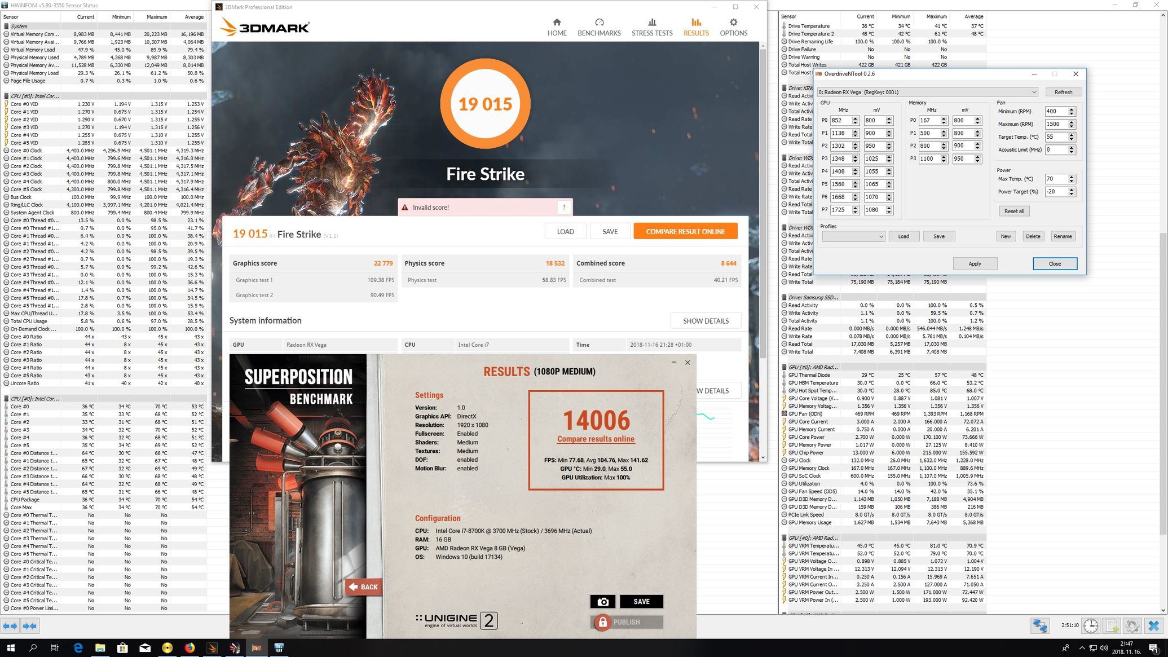The image size is (1168, 657).
Task: Decrease the Fan Target Temp with down arrow
Action: point(1072,139)
